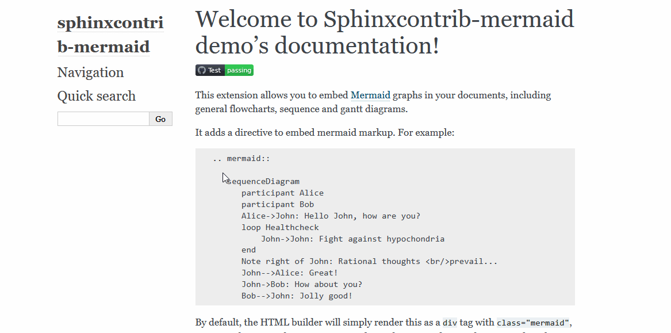Click the '.. mermaid::' directive line
Image resolution: width=671 pixels, height=333 pixels.
(x=241, y=158)
